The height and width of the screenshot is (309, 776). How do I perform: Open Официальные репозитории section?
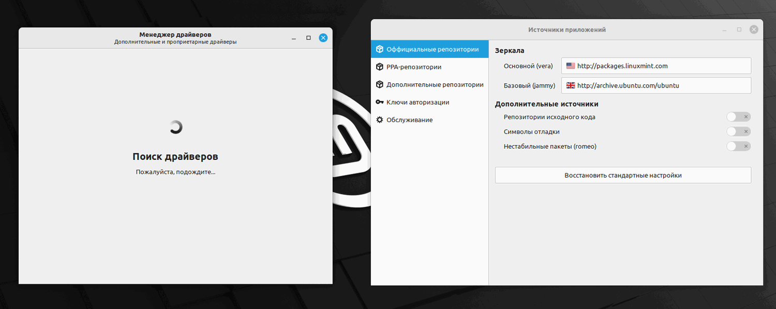tap(430, 49)
